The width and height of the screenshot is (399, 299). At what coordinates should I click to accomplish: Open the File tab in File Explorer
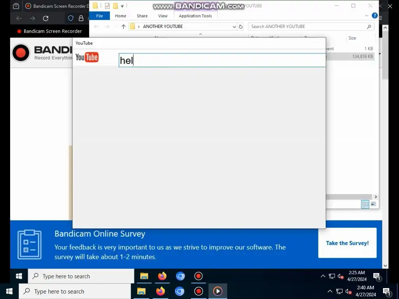99,16
